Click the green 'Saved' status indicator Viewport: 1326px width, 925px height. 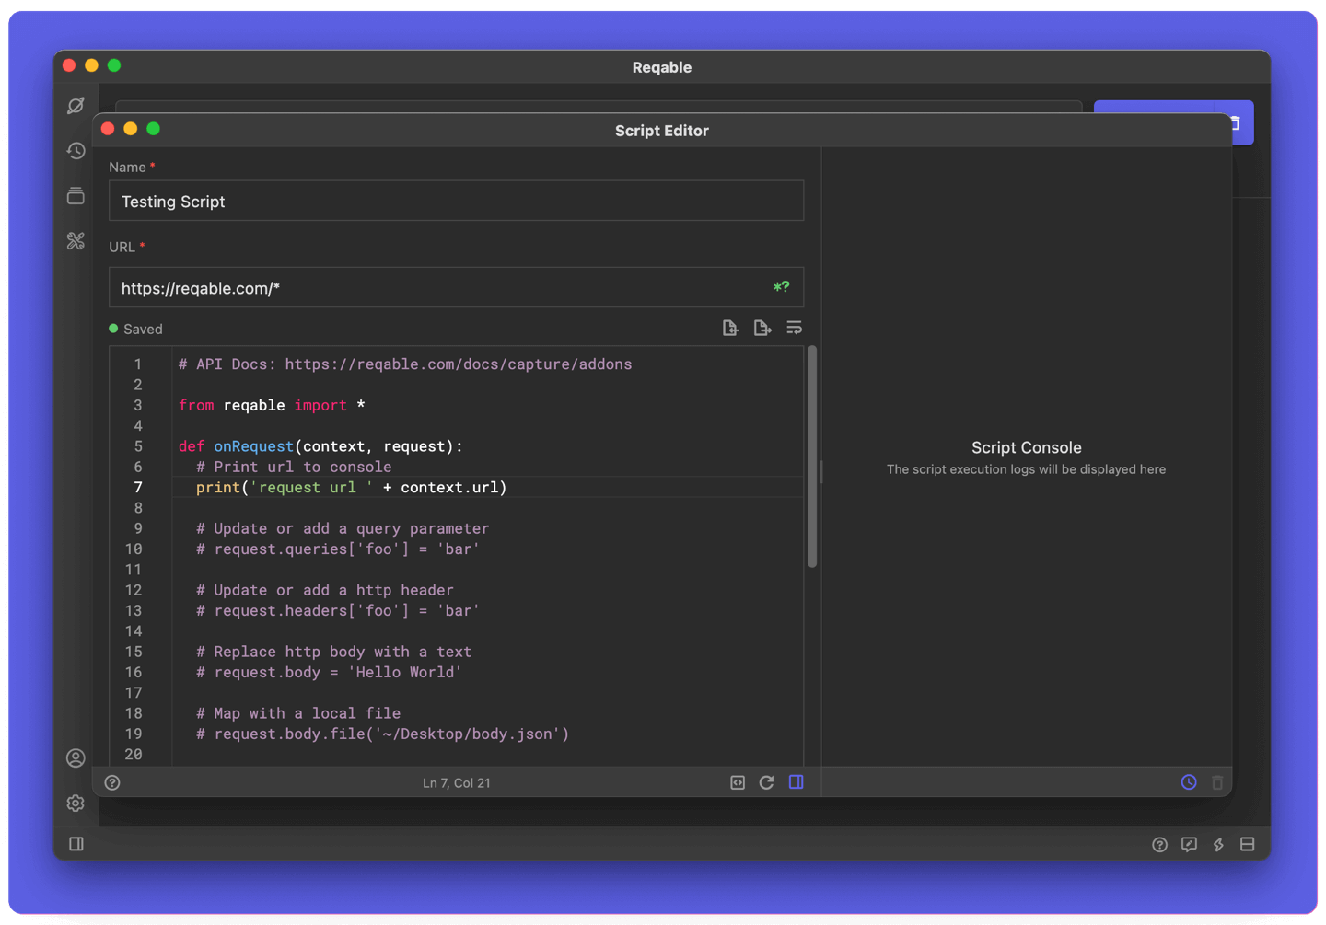point(135,329)
